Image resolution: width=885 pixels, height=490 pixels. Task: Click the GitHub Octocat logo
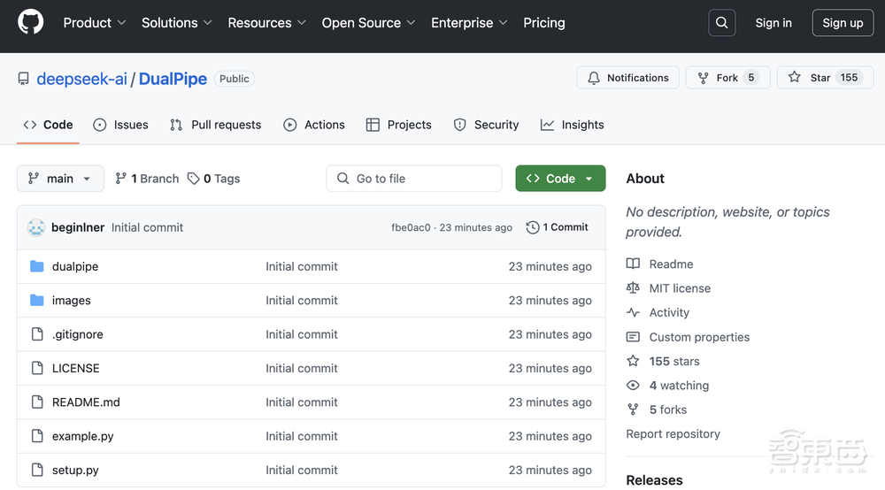(31, 23)
